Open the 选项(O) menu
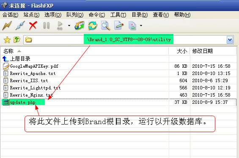This screenshot has width=239, height=158. 53,15
